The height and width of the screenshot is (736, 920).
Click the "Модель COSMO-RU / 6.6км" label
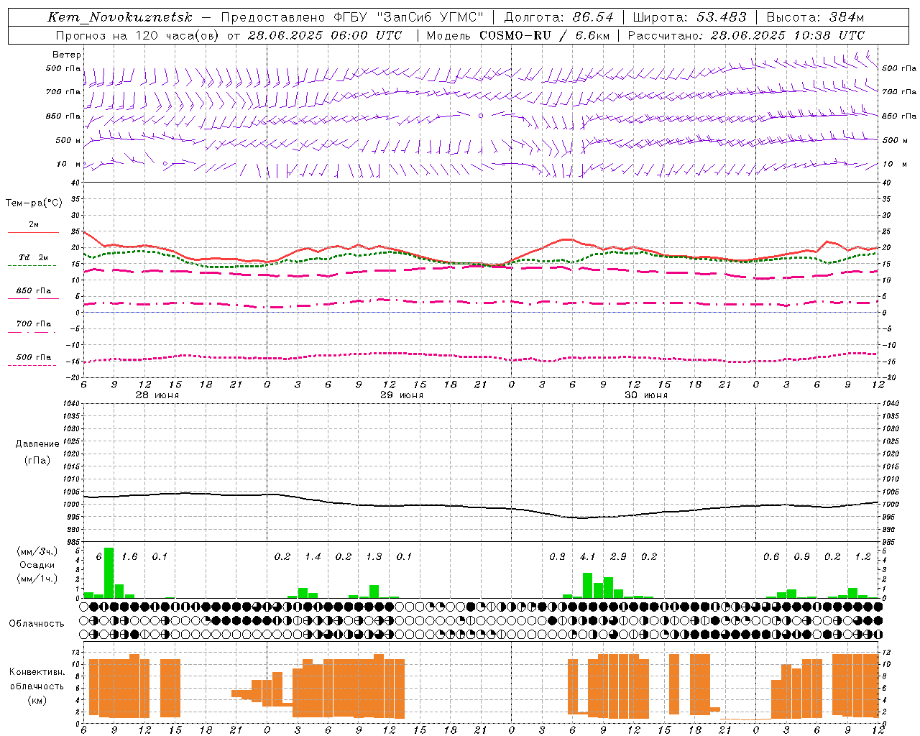[x=518, y=35]
